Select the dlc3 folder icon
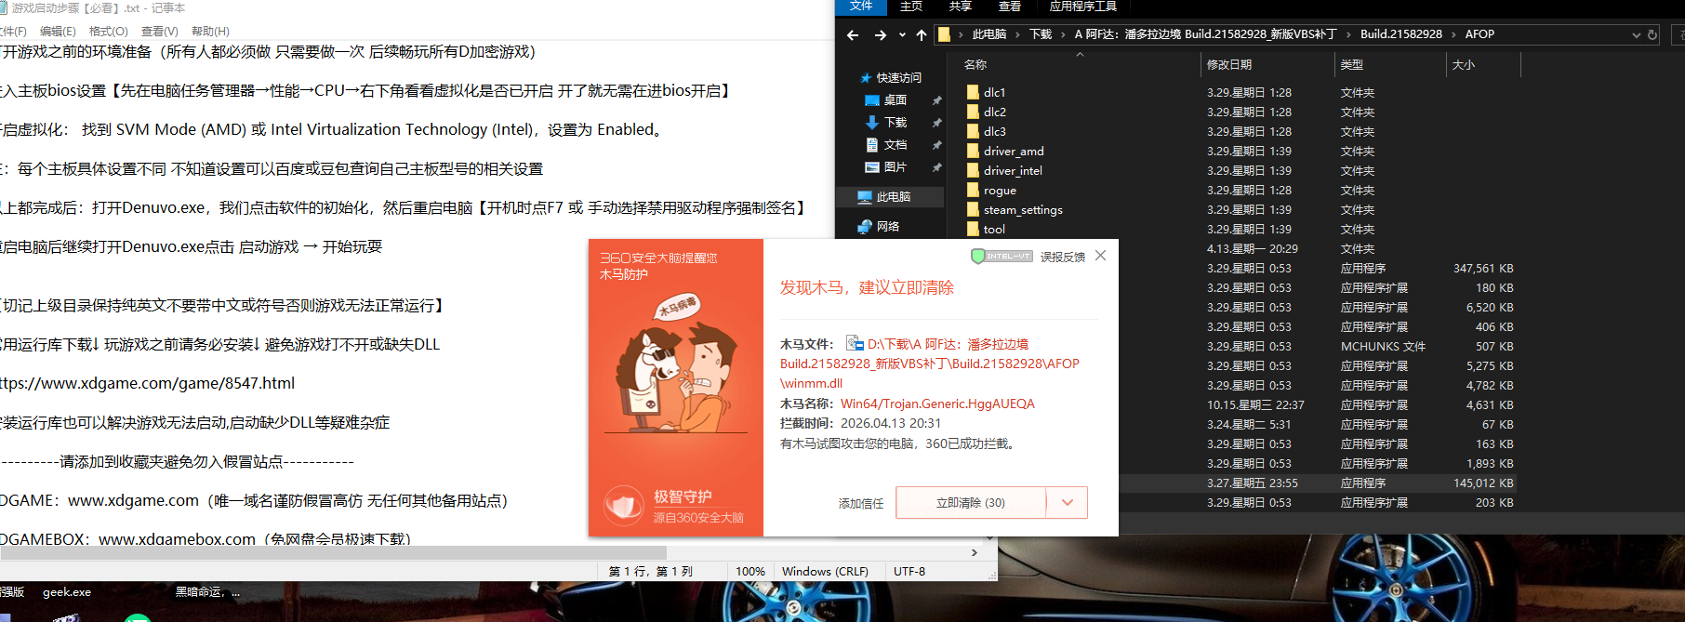Viewport: 1685px width, 622px height. 973,131
